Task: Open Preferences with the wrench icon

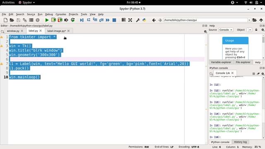Action: point(138,20)
